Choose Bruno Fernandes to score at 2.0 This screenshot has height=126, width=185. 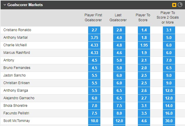(x=144, y=68)
